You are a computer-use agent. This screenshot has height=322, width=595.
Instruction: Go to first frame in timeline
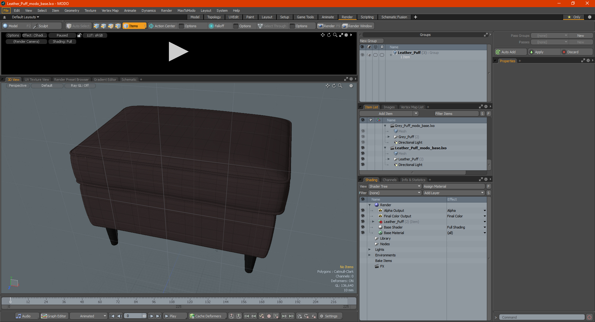pyautogui.click(x=112, y=316)
